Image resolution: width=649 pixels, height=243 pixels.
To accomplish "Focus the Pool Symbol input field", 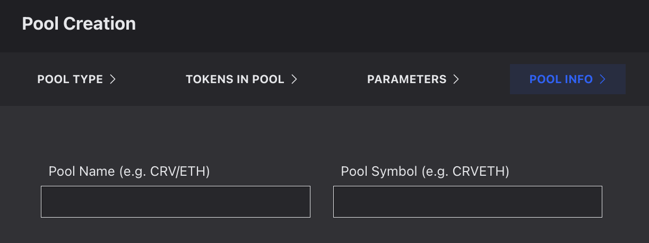I will [x=468, y=201].
